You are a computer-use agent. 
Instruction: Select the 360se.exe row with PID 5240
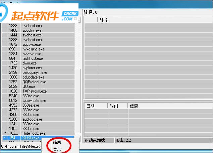tap(38, 96)
